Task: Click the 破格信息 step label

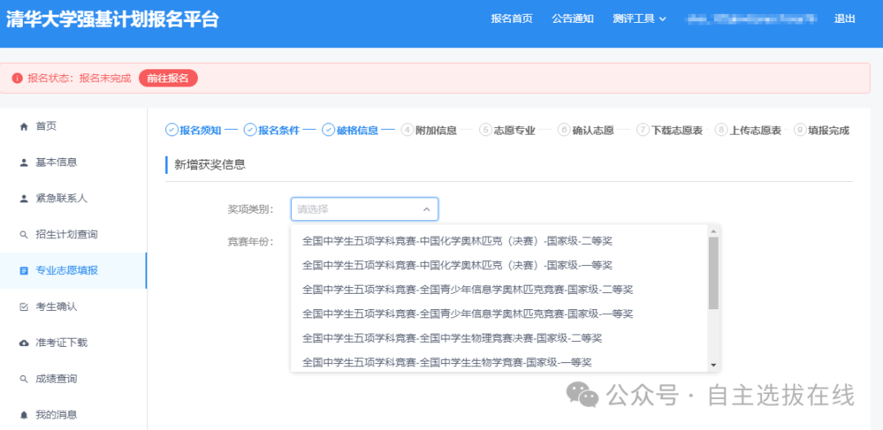Action: point(357,131)
